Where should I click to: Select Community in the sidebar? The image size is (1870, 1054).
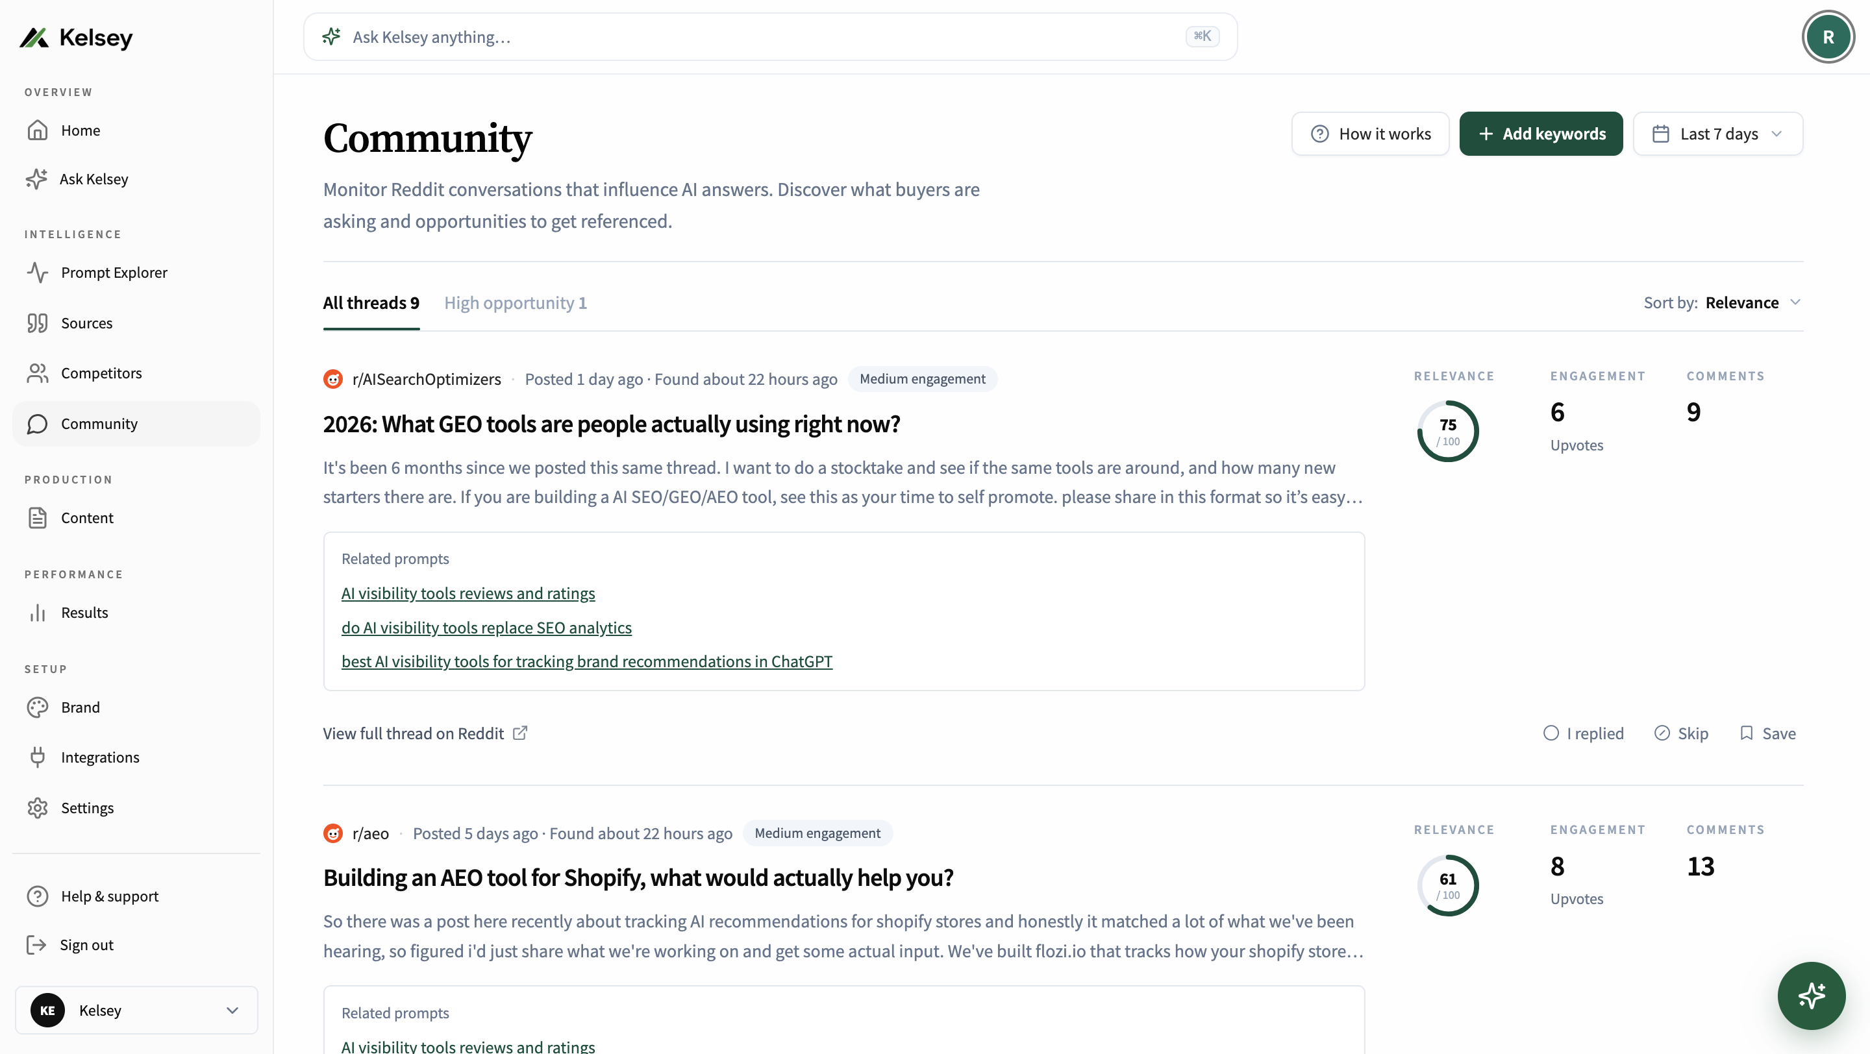[x=136, y=424]
